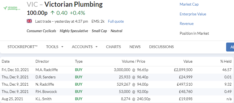Click the £497,510 value cell
Viewport: 234px width, 103px height.
(185, 84)
